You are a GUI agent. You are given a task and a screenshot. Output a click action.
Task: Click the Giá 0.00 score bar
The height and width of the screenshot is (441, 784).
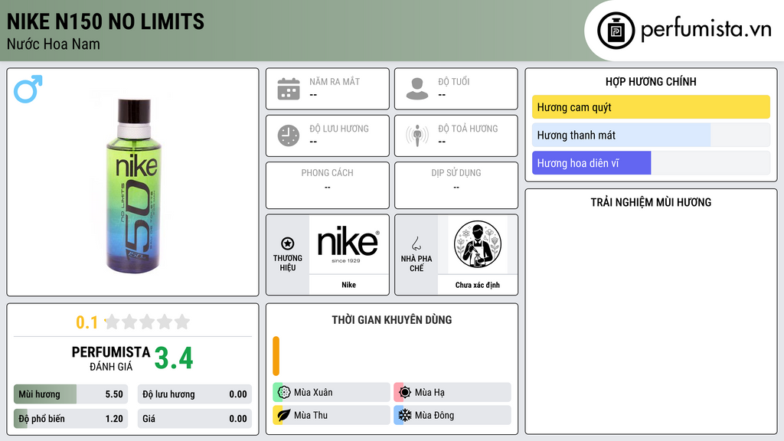(x=194, y=419)
